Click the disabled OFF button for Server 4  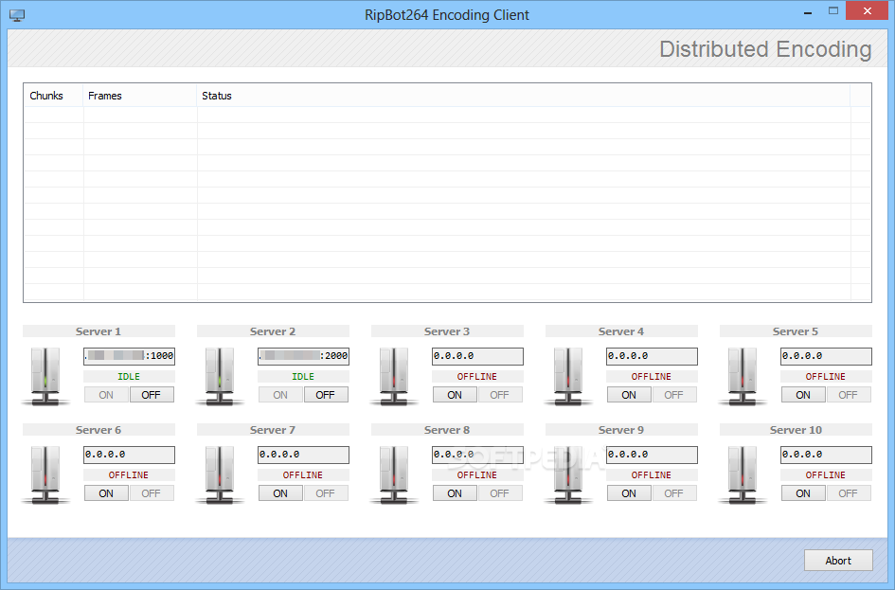pos(673,395)
